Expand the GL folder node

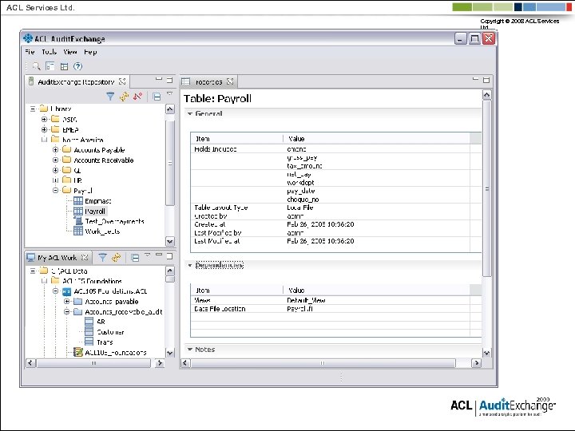pyautogui.click(x=55, y=170)
